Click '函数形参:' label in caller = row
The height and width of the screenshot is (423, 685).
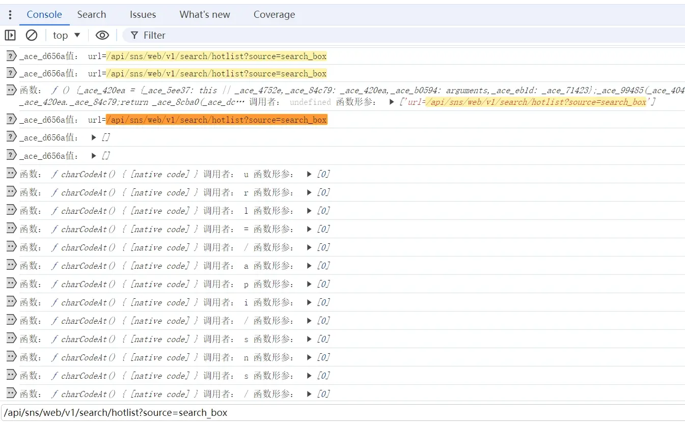point(273,230)
